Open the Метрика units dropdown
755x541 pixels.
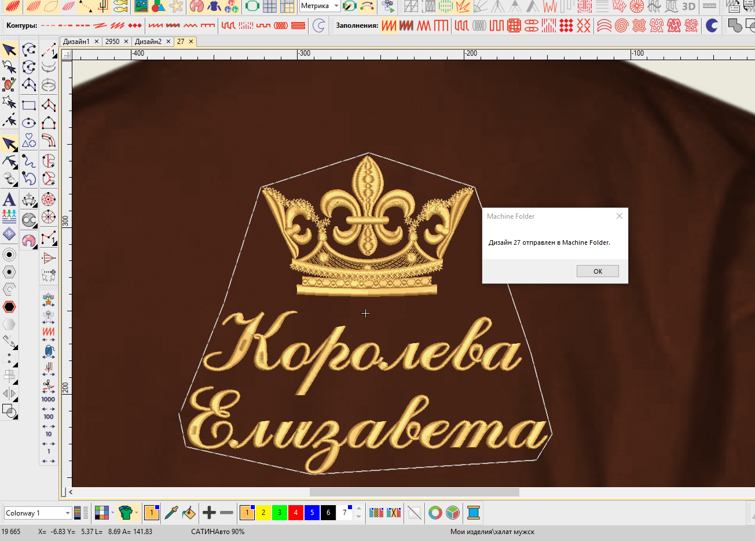click(x=336, y=6)
